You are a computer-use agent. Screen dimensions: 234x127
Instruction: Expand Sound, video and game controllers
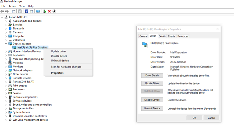click(6, 105)
